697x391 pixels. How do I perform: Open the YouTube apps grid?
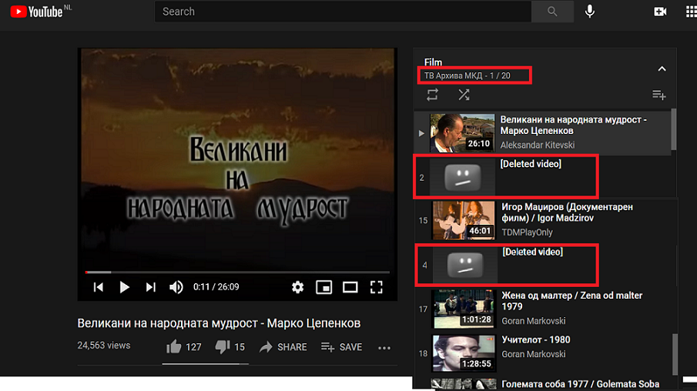click(690, 12)
